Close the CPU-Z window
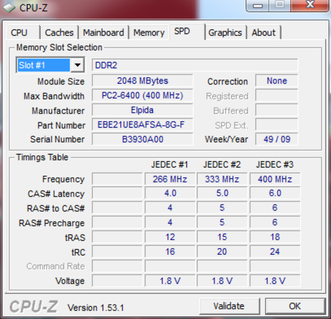This screenshot has height=319, width=331. 310,5
